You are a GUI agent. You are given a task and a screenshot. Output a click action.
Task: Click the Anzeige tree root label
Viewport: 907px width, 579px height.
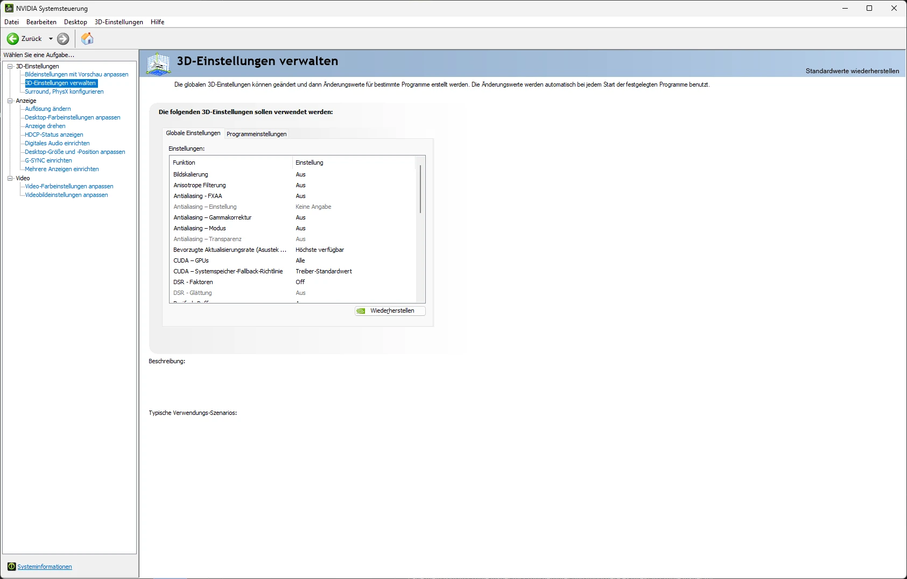pos(26,101)
